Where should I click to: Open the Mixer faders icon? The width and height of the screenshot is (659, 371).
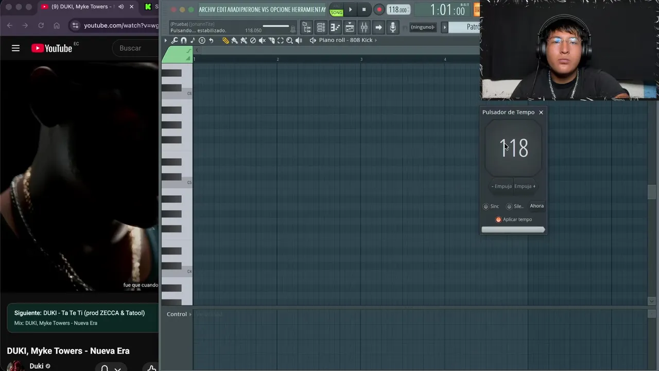[x=364, y=27]
